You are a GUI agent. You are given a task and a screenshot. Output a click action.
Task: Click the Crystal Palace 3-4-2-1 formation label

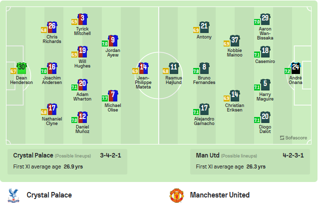point(110,155)
